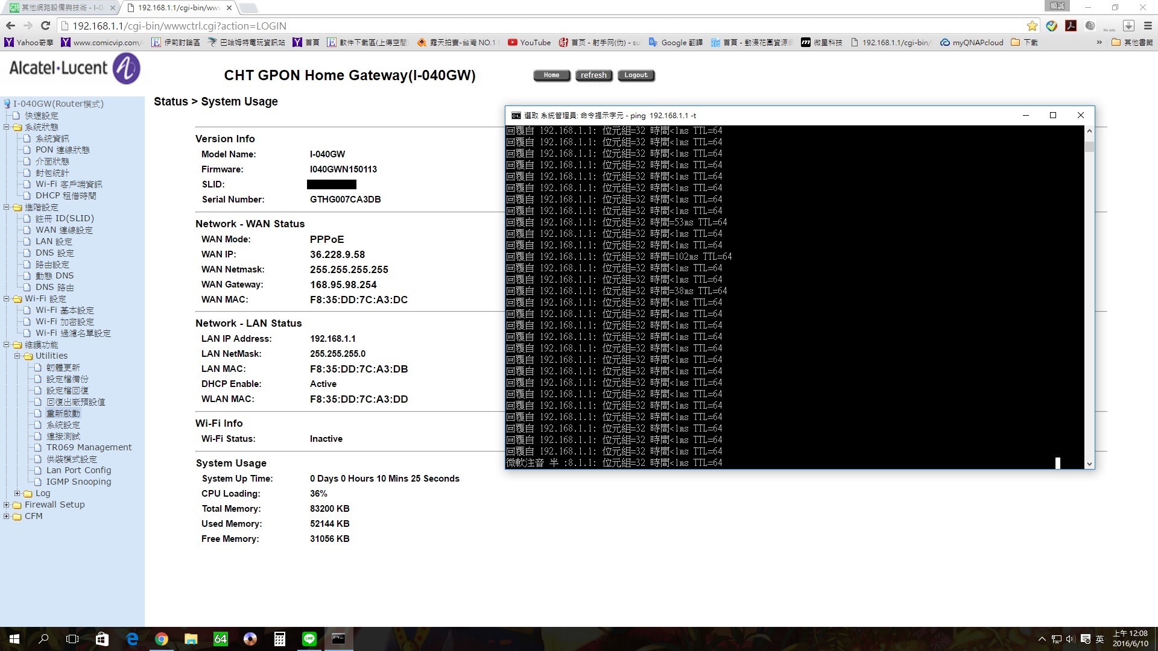The image size is (1158, 651).
Task: Expand the Log tree folder
Action: (x=17, y=494)
